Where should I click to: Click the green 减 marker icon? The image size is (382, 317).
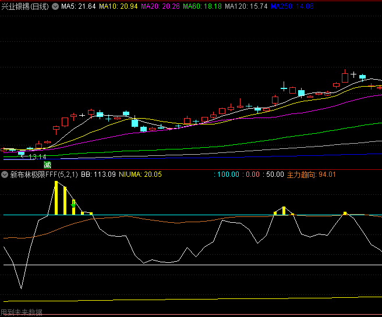pyautogui.click(x=47, y=165)
